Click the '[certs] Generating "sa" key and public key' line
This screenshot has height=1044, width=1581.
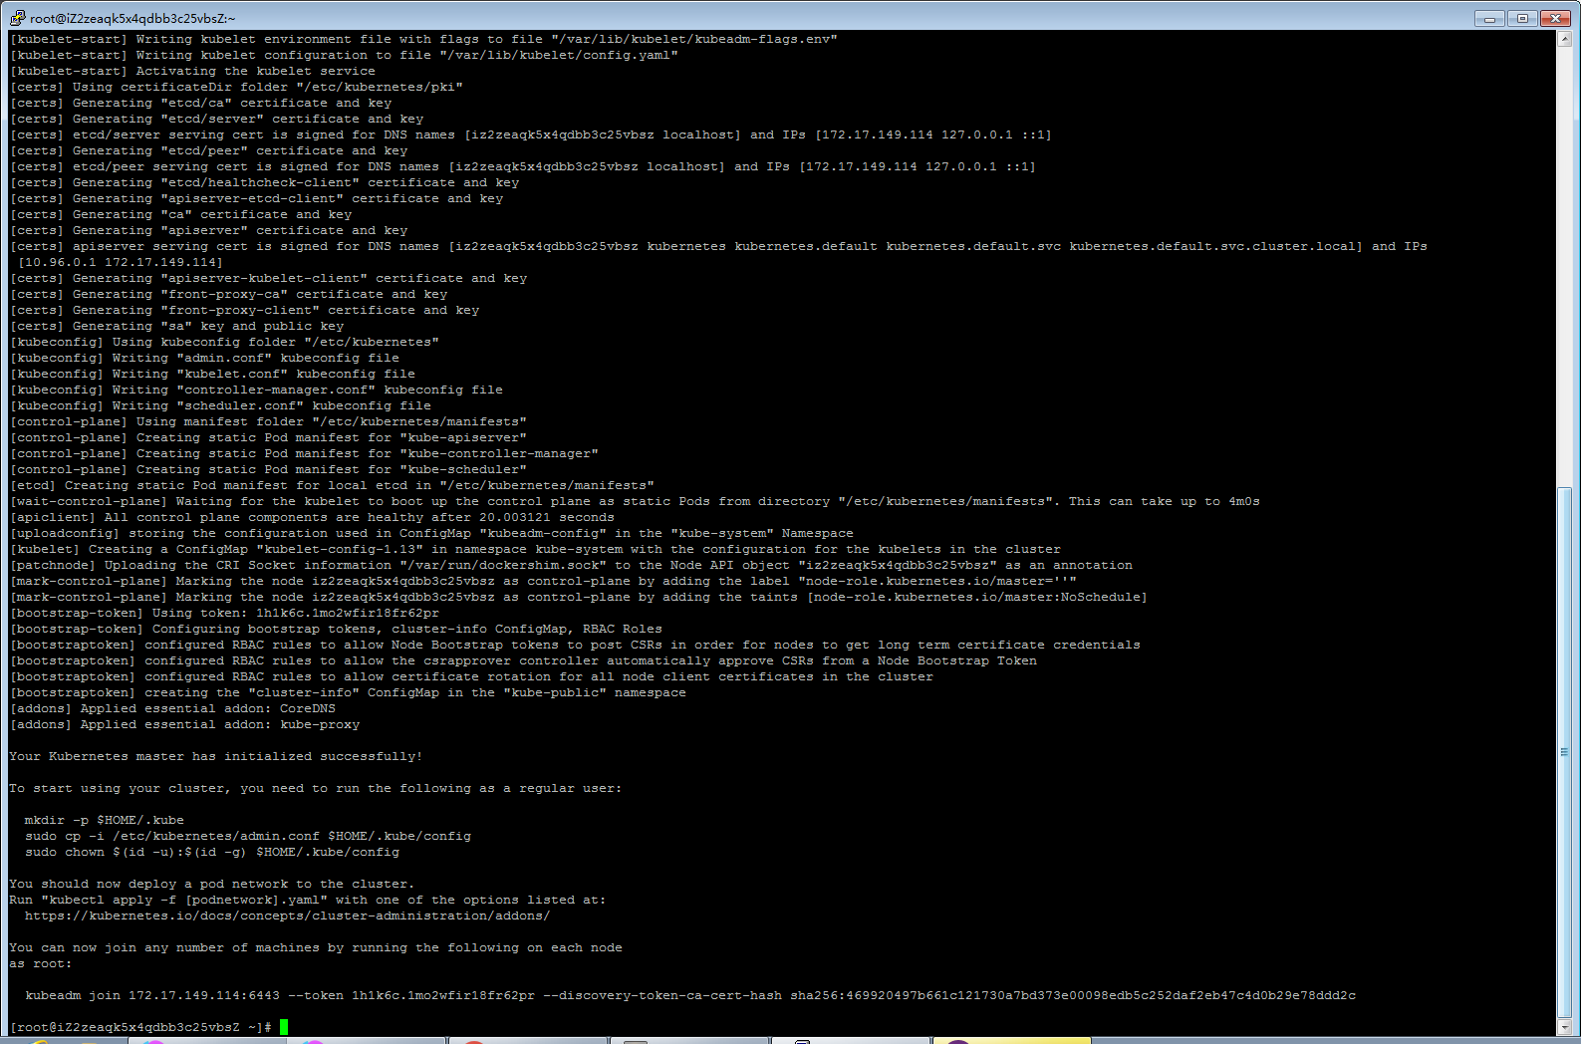pyautogui.click(x=176, y=326)
